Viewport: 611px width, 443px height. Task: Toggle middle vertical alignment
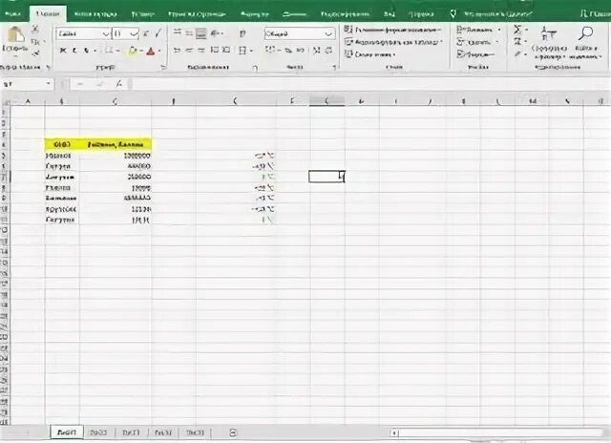coord(189,33)
